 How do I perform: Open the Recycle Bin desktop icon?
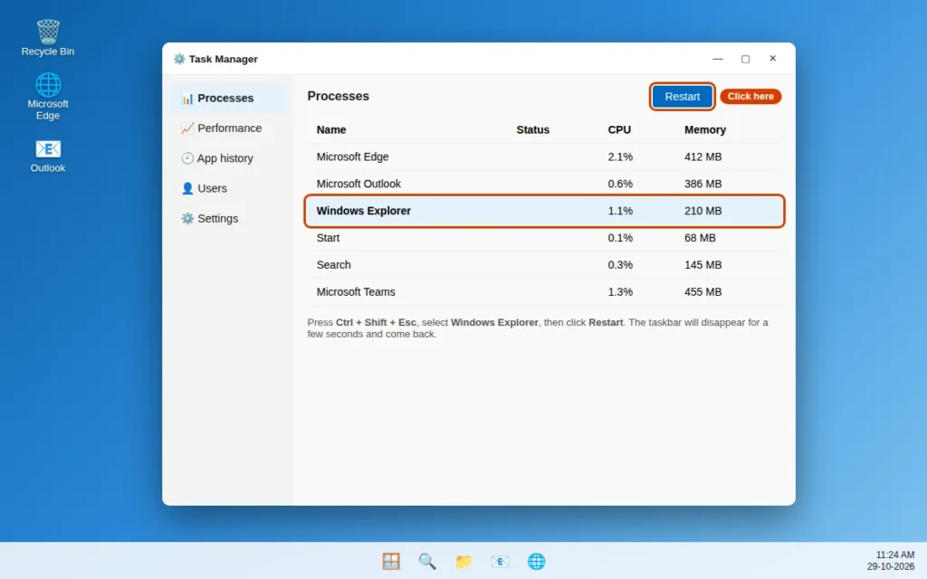point(48,38)
